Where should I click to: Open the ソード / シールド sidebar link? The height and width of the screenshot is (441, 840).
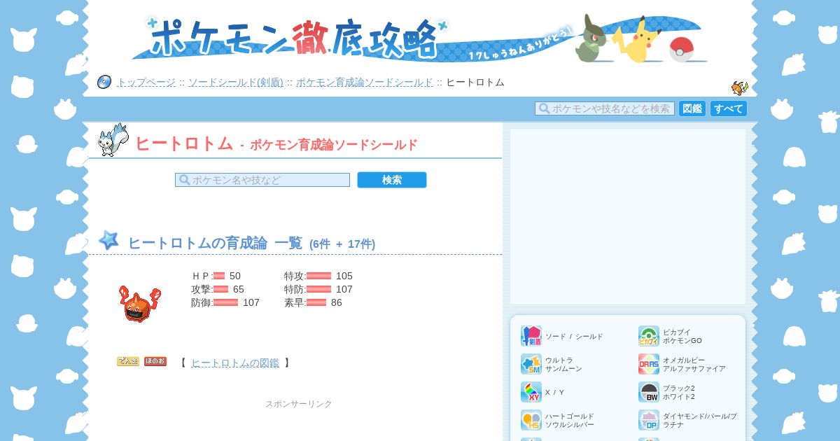tap(574, 337)
